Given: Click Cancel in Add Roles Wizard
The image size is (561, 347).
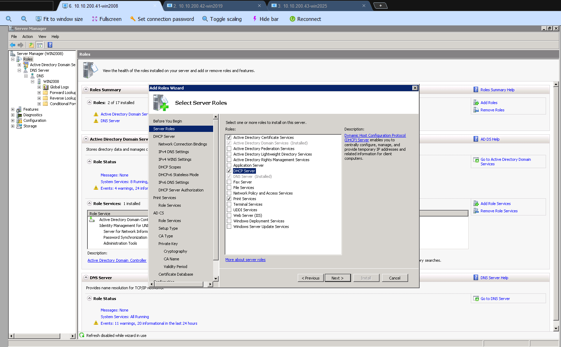Looking at the screenshot, I should [x=395, y=278].
